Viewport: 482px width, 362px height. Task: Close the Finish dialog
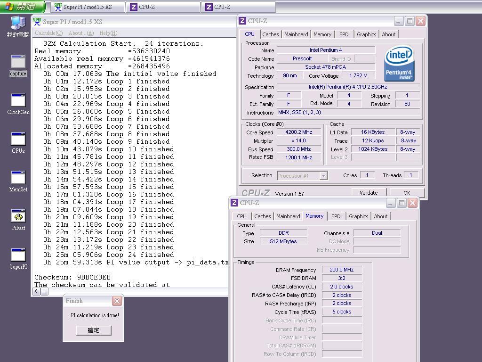[x=117, y=301]
